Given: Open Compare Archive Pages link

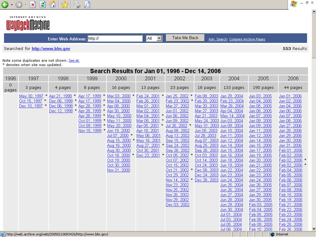Looking at the screenshot, I should (247, 39).
